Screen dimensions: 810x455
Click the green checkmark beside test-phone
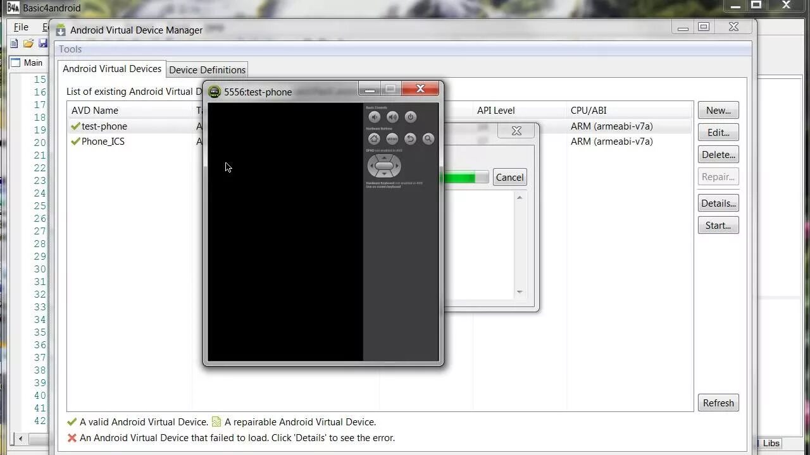click(76, 126)
